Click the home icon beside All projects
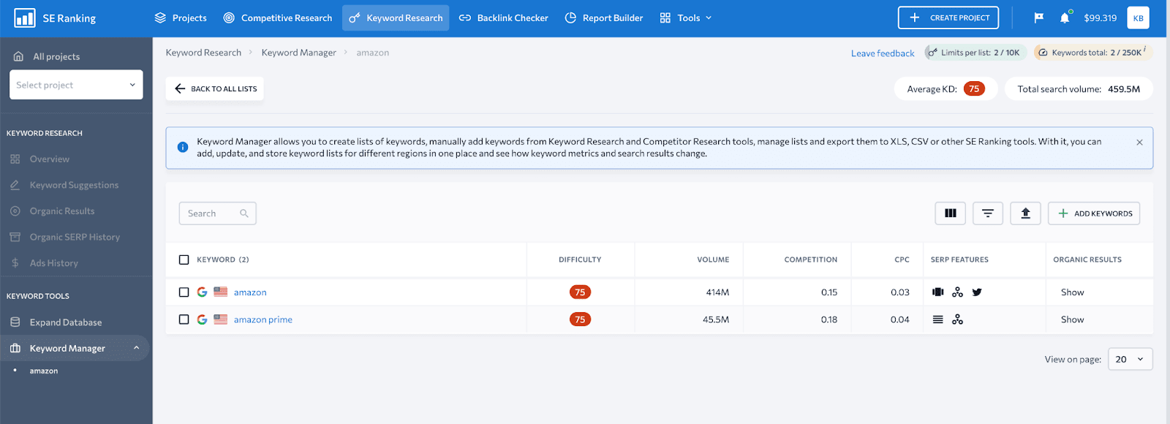The width and height of the screenshot is (1170, 424). coord(18,56)
